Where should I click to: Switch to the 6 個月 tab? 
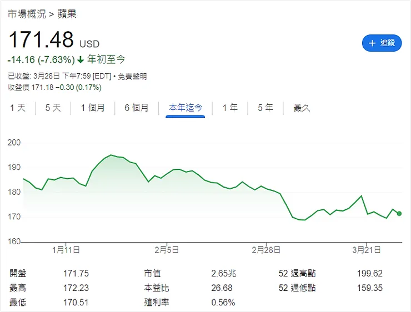137,108
